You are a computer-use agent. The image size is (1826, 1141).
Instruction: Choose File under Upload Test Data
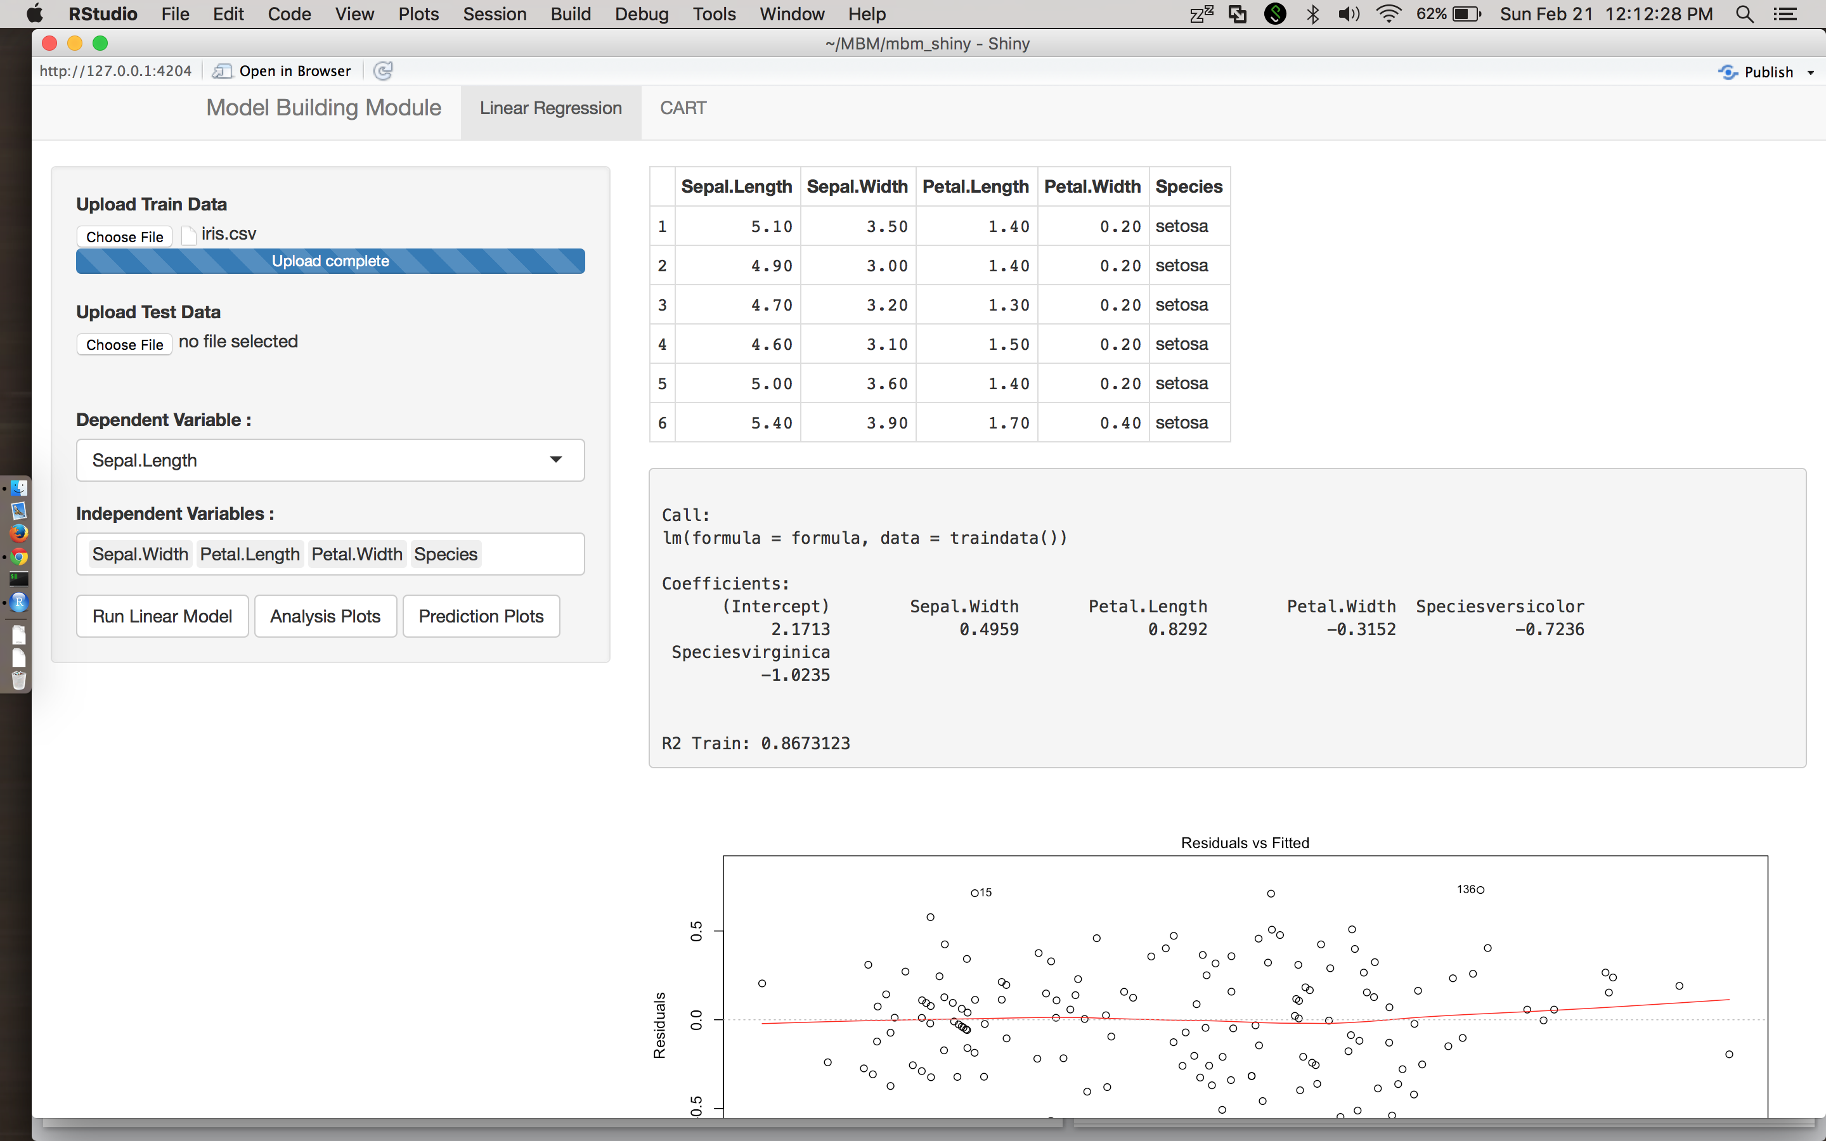(124, 345)
